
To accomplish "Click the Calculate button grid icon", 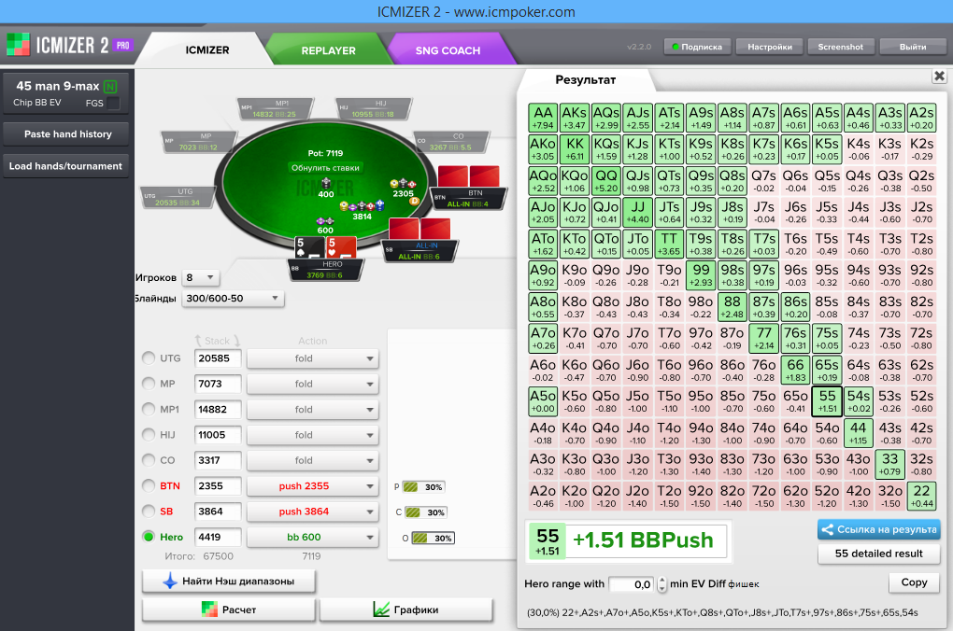I will (209, 610).
